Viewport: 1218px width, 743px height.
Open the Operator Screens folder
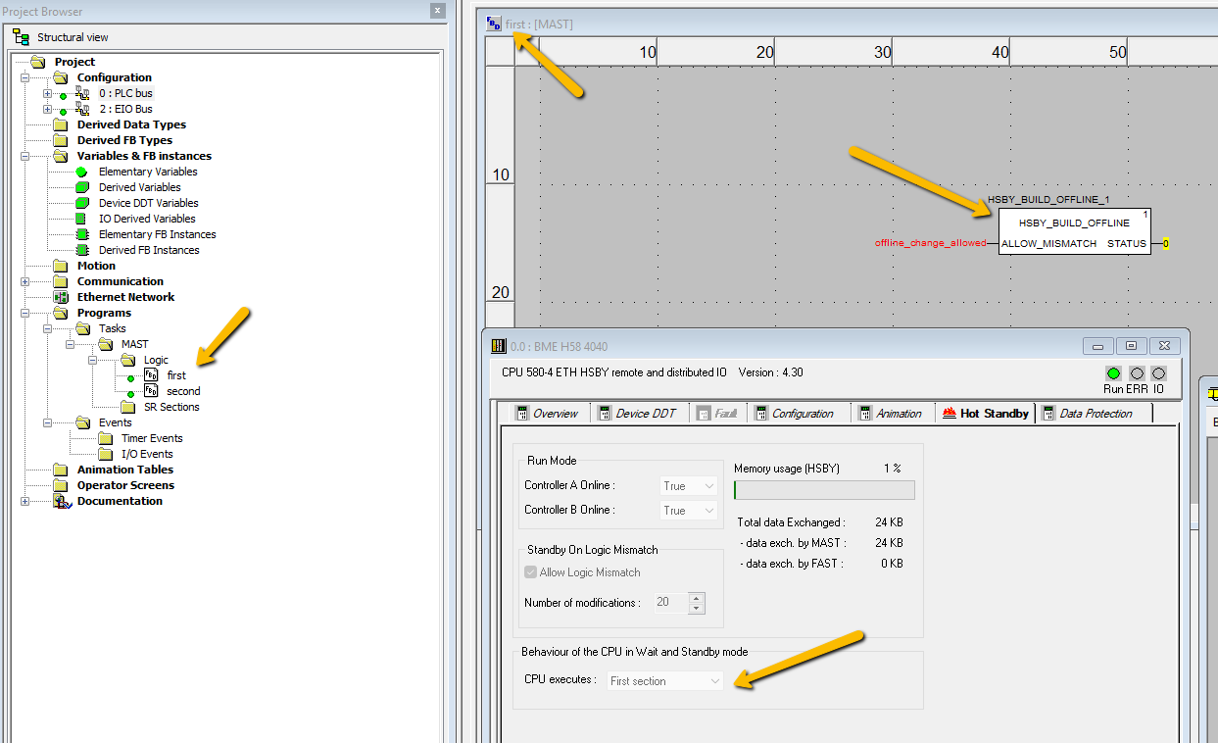coord(61,485)
